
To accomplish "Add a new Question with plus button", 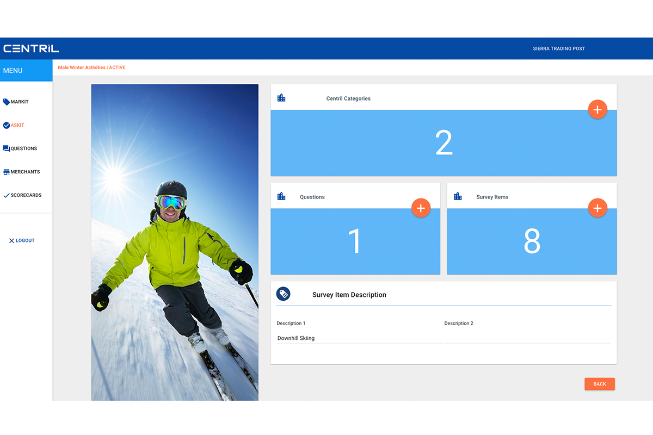I will coord(421,208).
